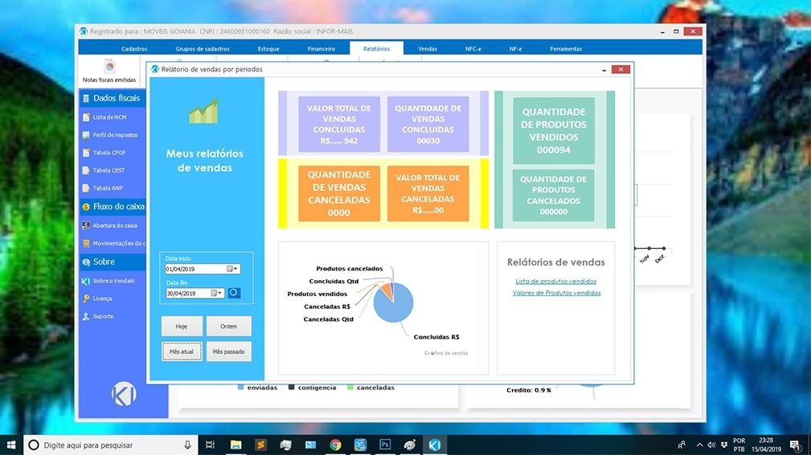The height and width of the screenshot is (455, 811).
Task: Switch to the Vendas tab
Action: (428, 49)
